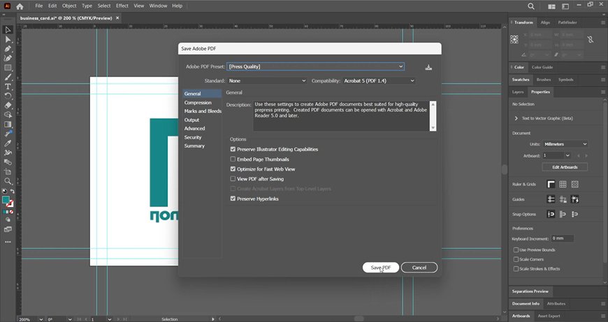Enable snap to point icon
The height and width of the screenshot is (322, 608).
551,214
